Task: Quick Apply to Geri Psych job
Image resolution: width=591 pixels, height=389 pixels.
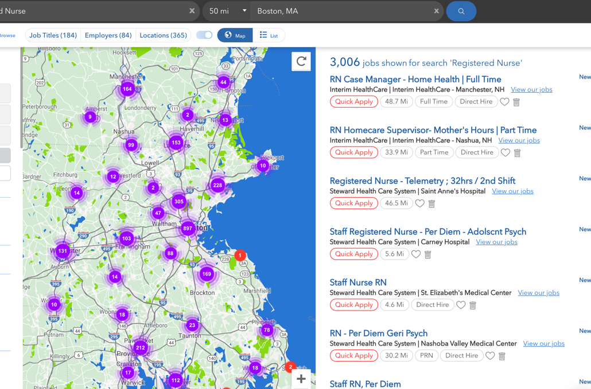Action: click(x=354, y=356)
